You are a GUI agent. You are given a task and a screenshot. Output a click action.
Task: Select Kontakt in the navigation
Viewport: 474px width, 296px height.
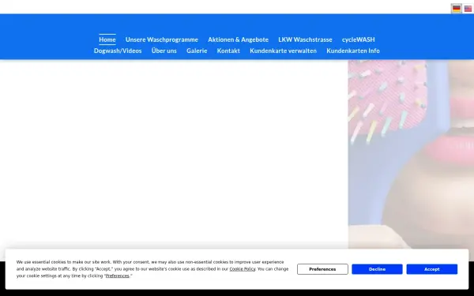click(x=228, y=51)
